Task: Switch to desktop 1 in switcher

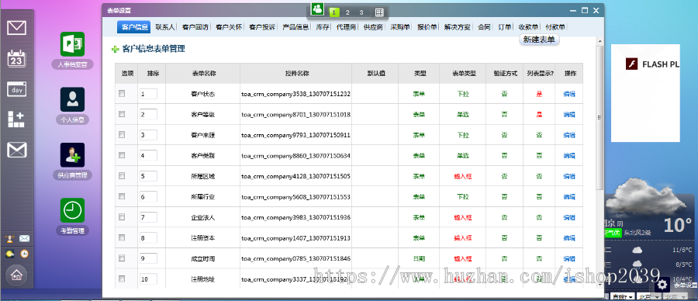Action: click(333, 12)
